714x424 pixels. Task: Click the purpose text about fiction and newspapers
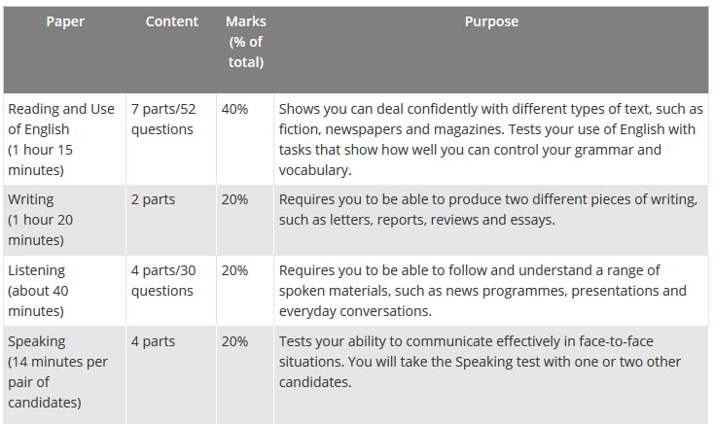tap(490, 139)
